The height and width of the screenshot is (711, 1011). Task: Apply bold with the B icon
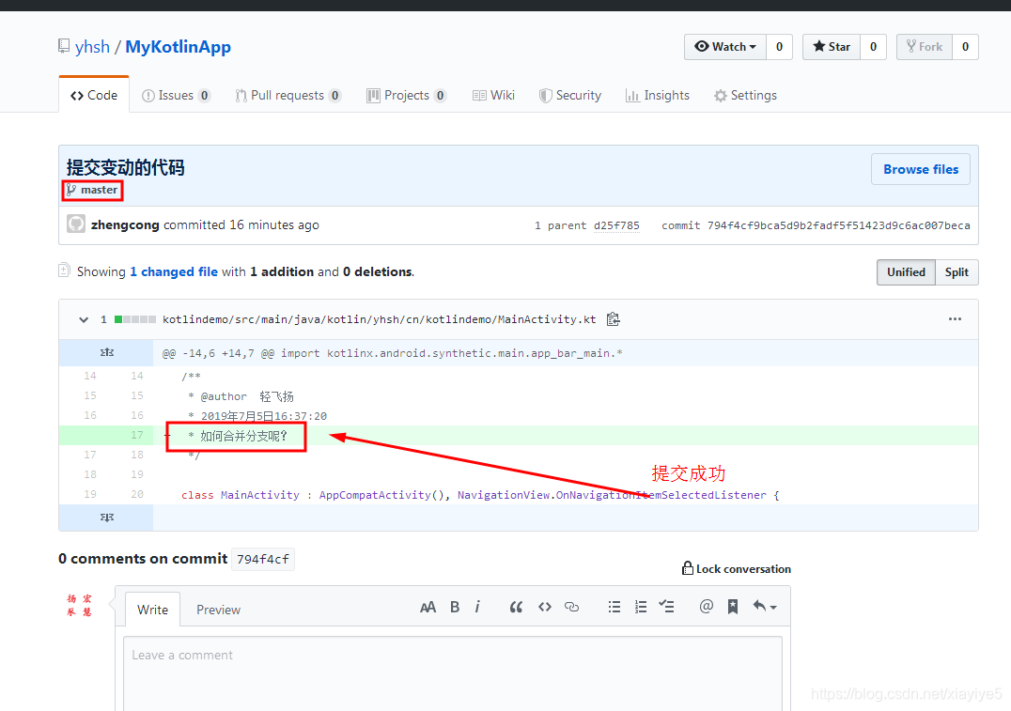tap(455, 608)
